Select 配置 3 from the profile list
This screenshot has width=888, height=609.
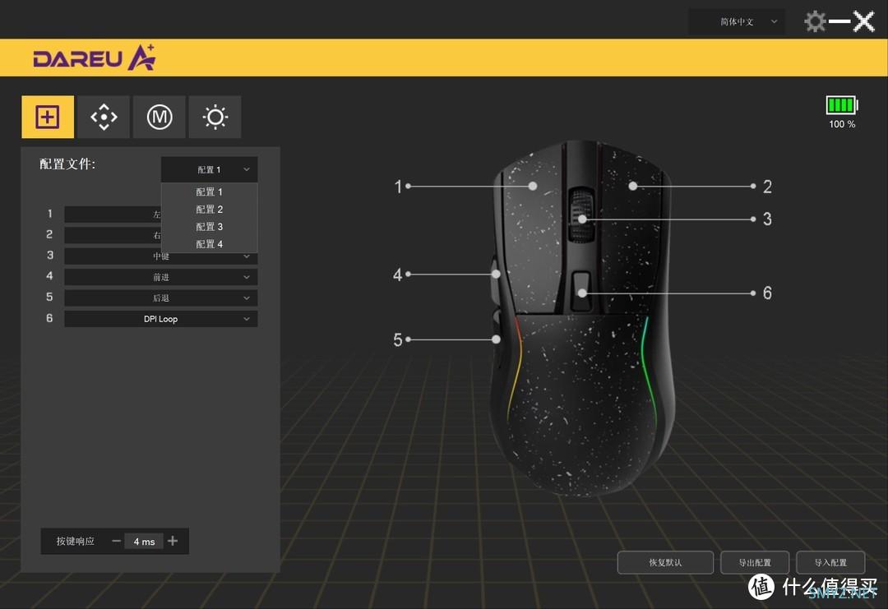click(210, 227)
